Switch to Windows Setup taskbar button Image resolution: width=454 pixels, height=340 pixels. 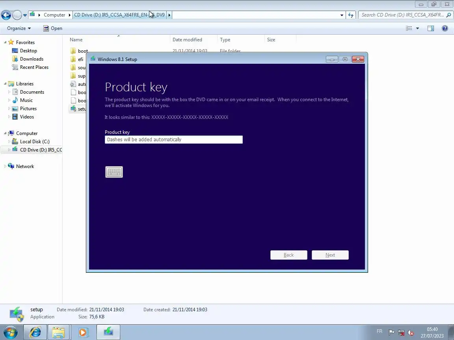[108, 332]
